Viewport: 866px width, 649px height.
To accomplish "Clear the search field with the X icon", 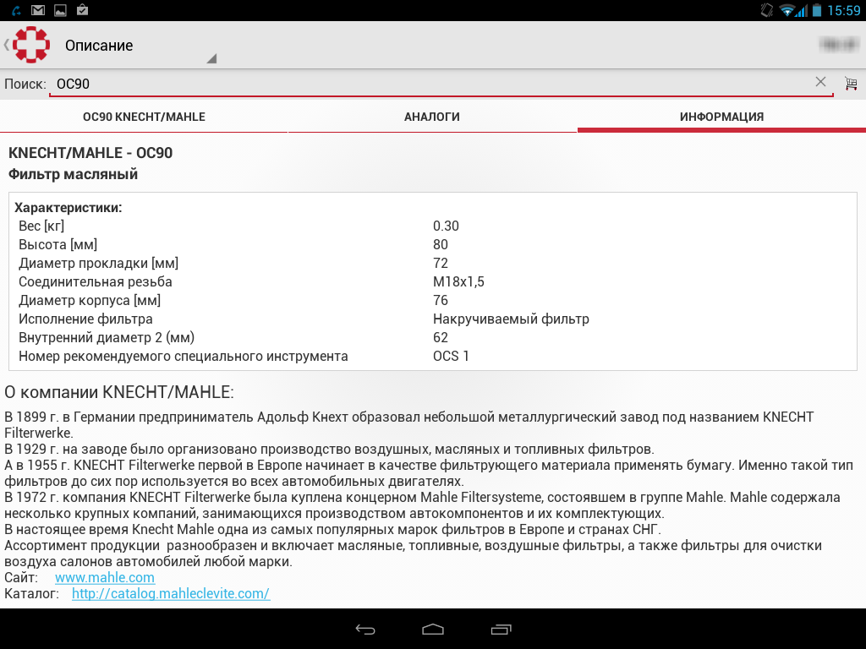I will pos(820,82).
